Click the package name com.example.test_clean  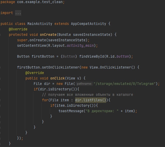click(x=40, y=2)
